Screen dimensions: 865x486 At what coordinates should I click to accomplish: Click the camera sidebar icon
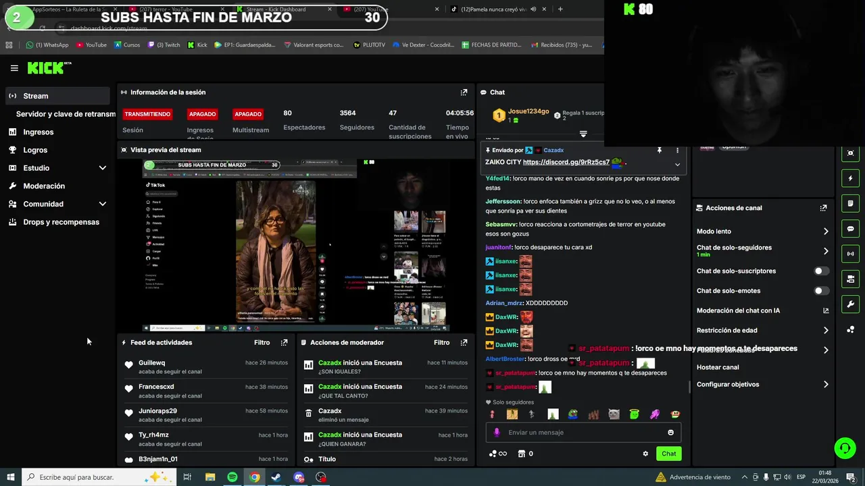tap(851, 279)
